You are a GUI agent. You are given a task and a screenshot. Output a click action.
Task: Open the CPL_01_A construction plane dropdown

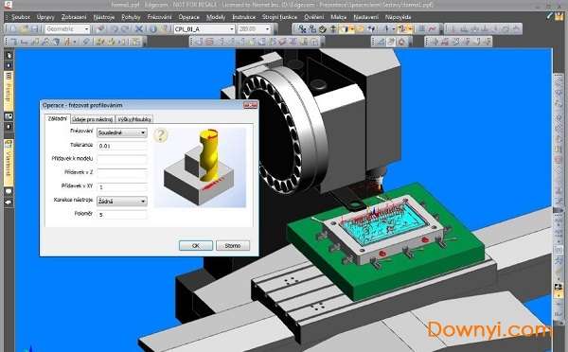tap(204, 29)
